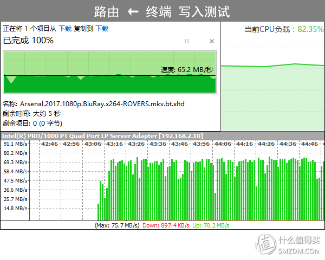The image size is (325, 260).
Task: Click the 44:46 time marker
Action: pyautogui.click(x=309, y=144)
